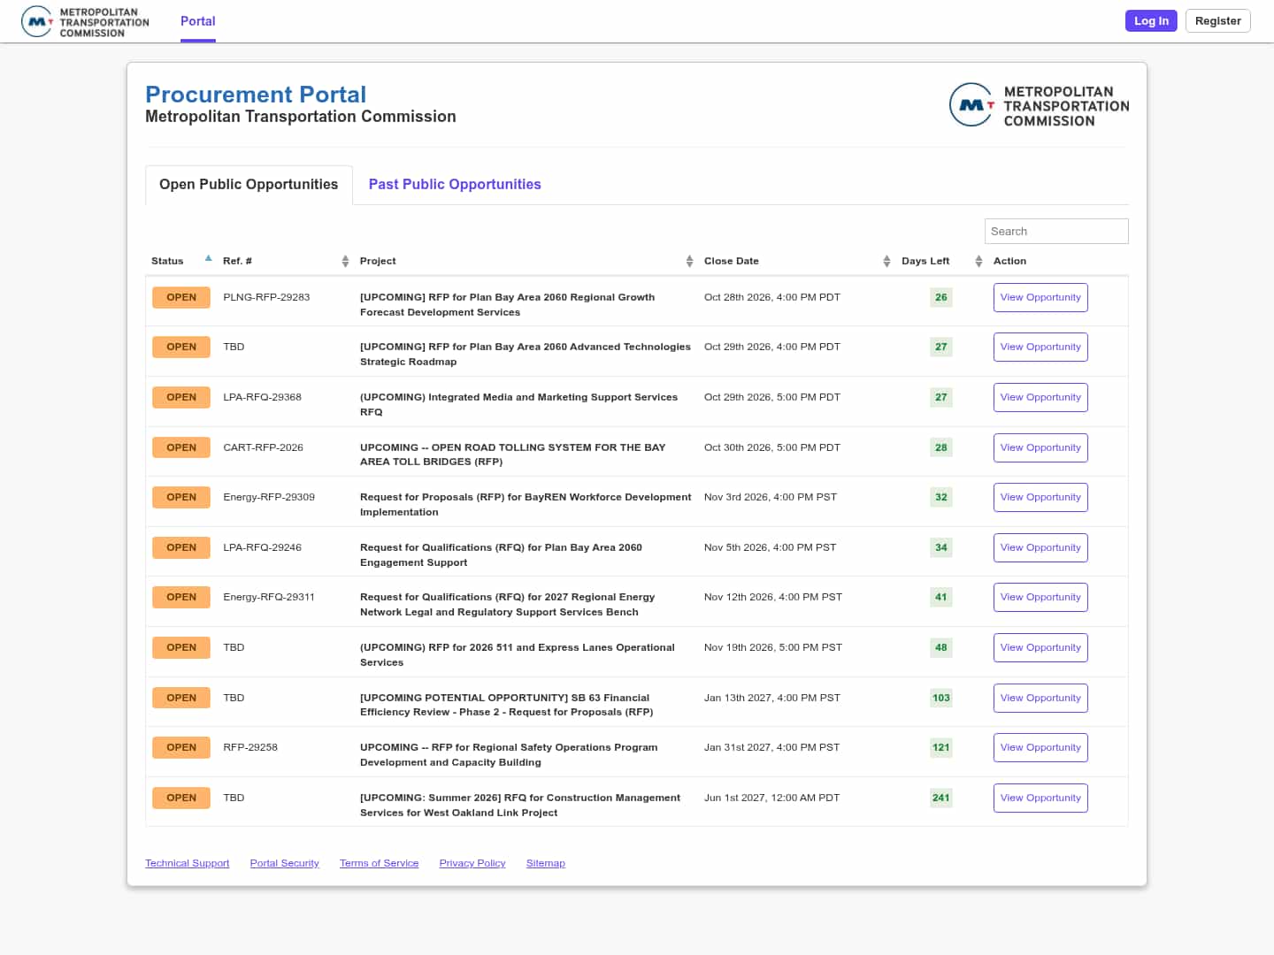Screen dimensions: 1274x955
Task: Click OPEN status badge for PLNG-RFP-29283
Action: (181, 297)
